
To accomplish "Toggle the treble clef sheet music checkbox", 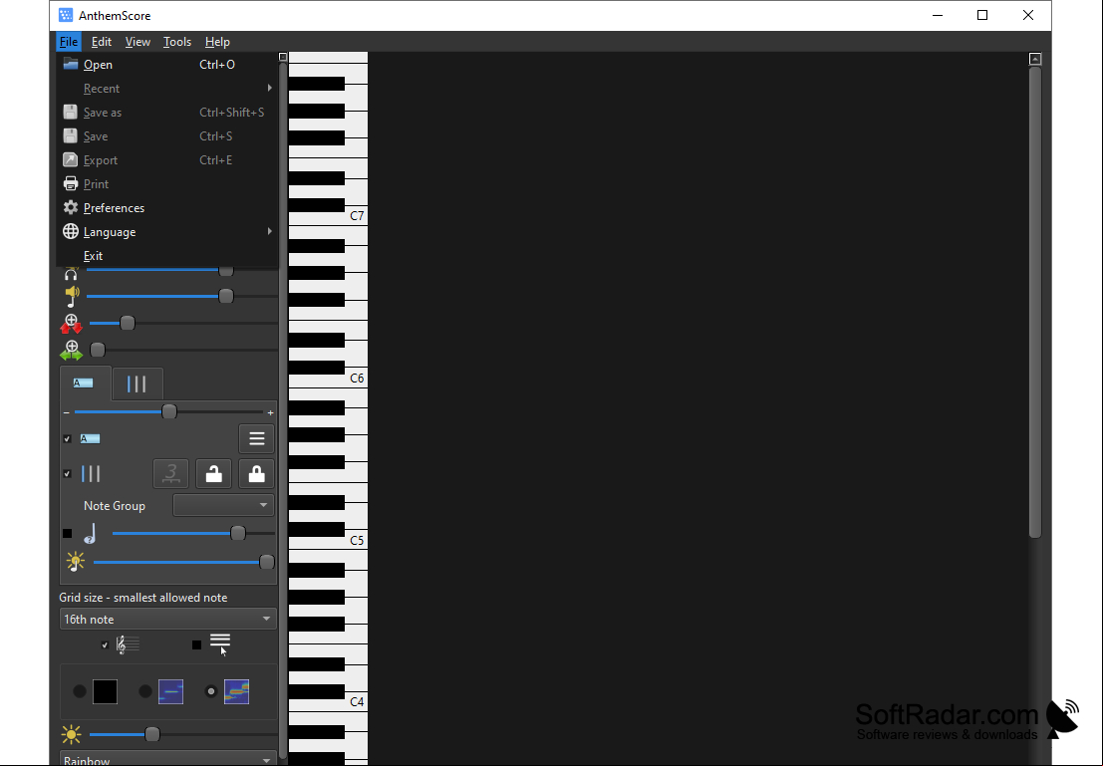I will [105, 645].
